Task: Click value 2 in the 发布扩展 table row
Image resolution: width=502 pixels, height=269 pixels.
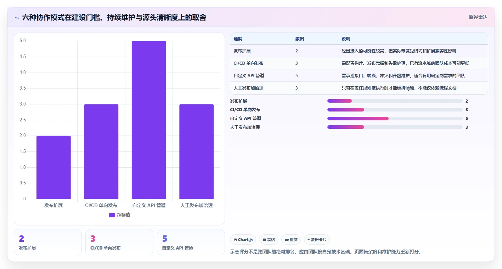Action: tap(297, 51)
